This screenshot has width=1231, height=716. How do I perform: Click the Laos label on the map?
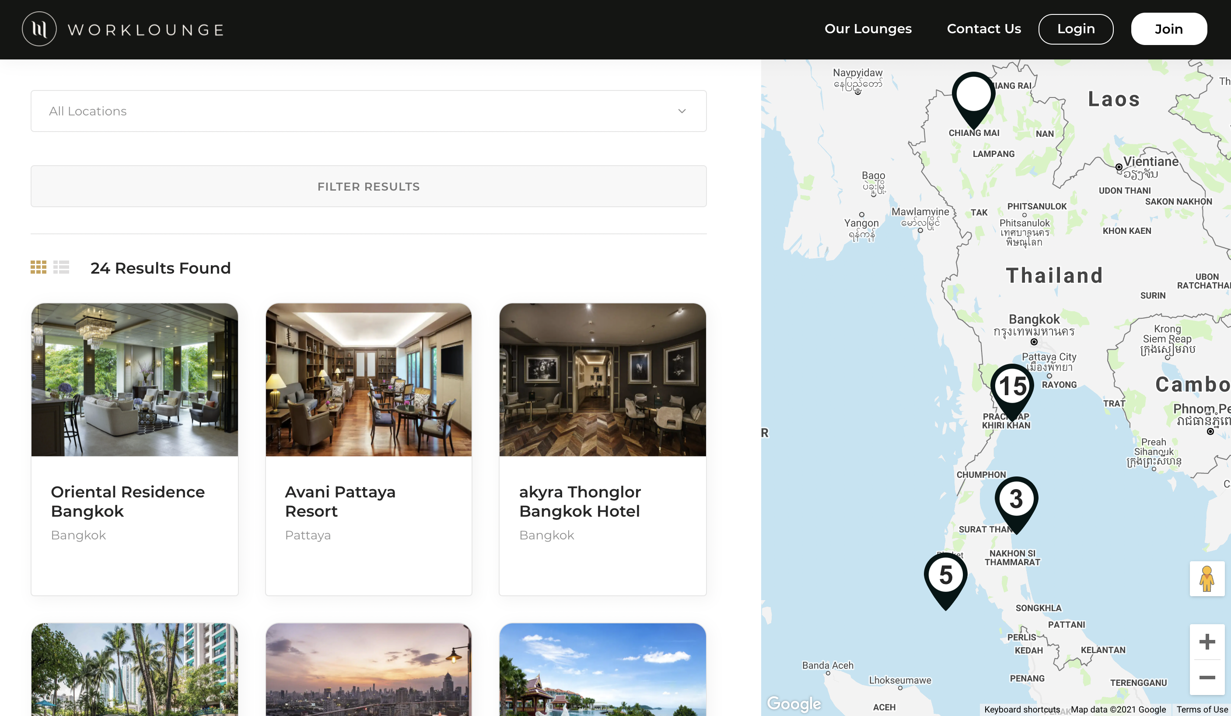(1114, 99)
